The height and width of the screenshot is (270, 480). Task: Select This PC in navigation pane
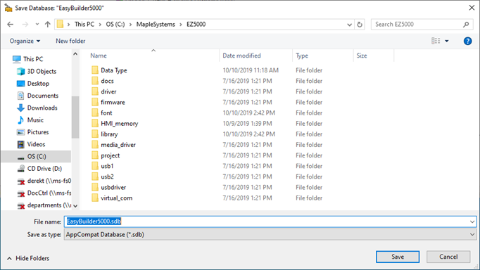[x=28, y=59]
